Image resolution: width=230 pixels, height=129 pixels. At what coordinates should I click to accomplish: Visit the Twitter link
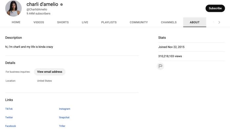9,117
